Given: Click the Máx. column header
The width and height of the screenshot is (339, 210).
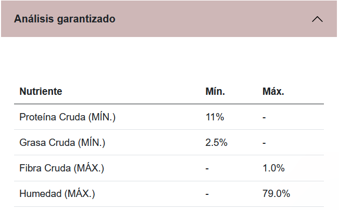Looking at the screenshot, I should [273, 92].
